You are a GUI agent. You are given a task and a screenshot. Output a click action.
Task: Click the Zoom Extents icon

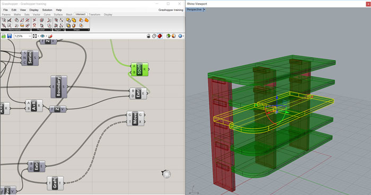coord(35,36)
